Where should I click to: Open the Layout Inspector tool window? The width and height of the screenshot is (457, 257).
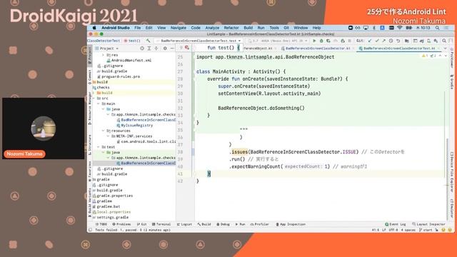(428, 224)
